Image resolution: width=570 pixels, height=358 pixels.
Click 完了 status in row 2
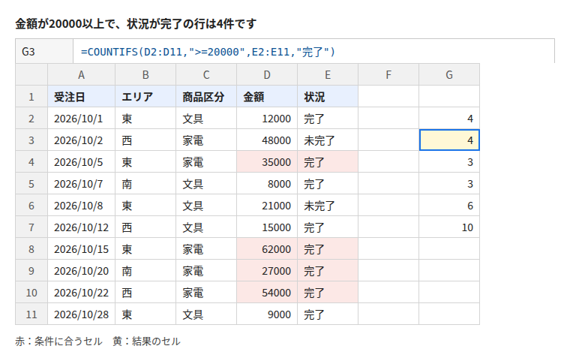[x=328, y=119]
